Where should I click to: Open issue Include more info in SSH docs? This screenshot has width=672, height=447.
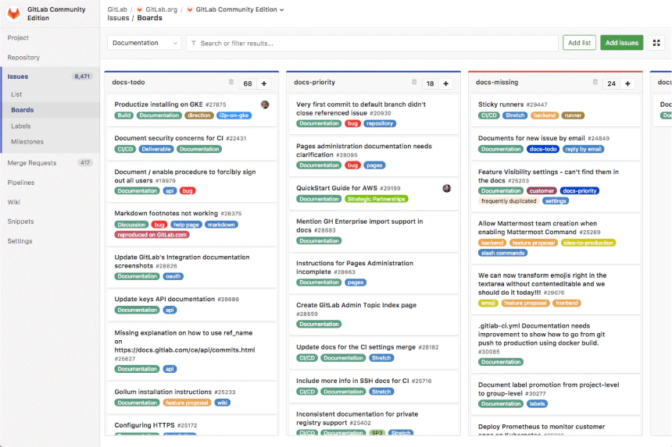click(352, 381)
